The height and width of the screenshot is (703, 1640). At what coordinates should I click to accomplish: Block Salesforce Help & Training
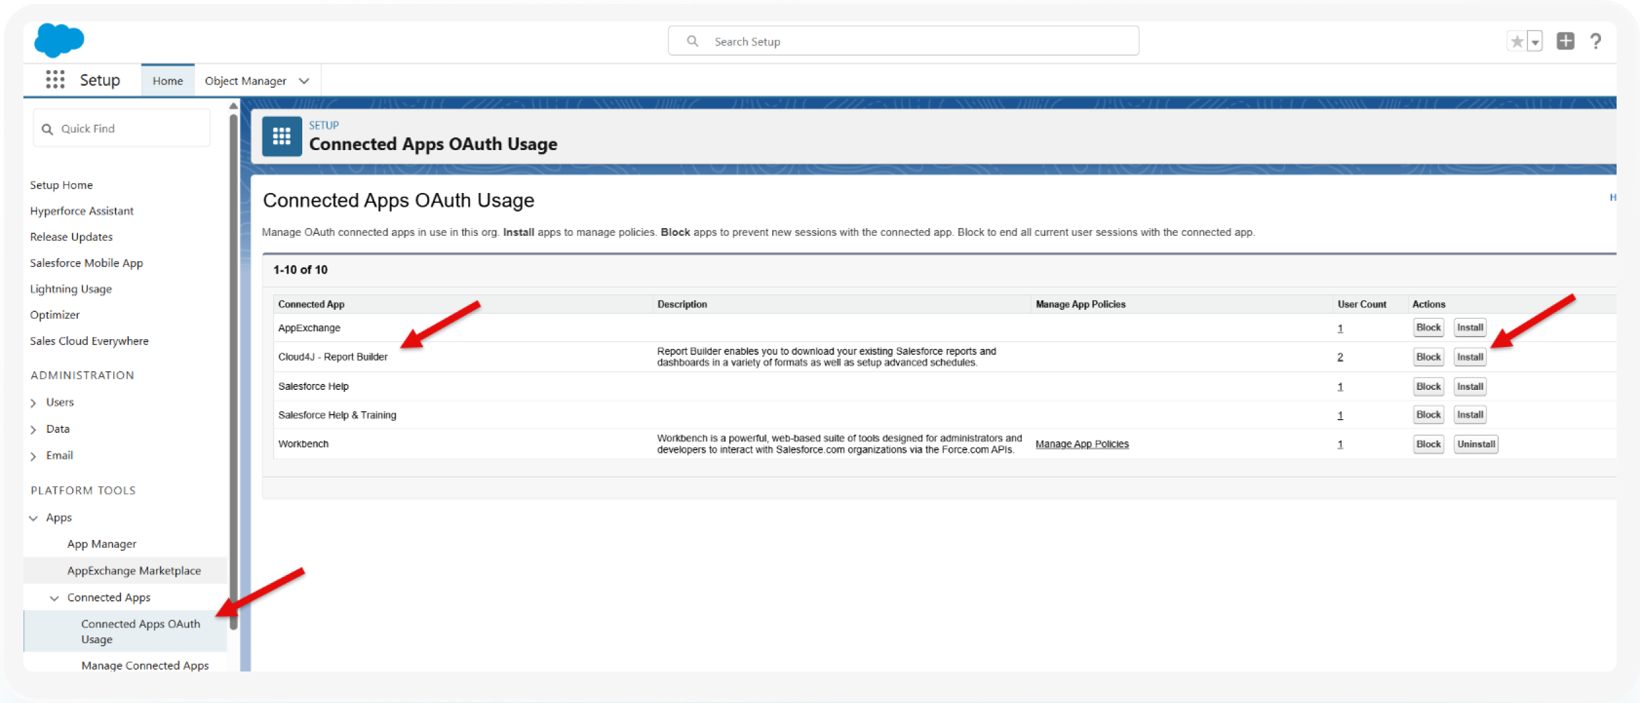[1428, 415]
